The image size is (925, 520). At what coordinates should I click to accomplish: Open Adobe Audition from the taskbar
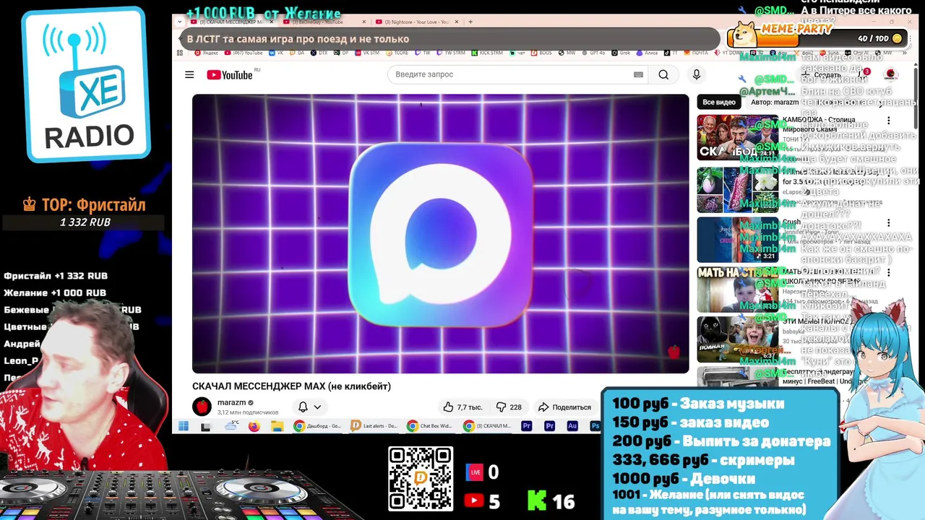coord(572,426)
